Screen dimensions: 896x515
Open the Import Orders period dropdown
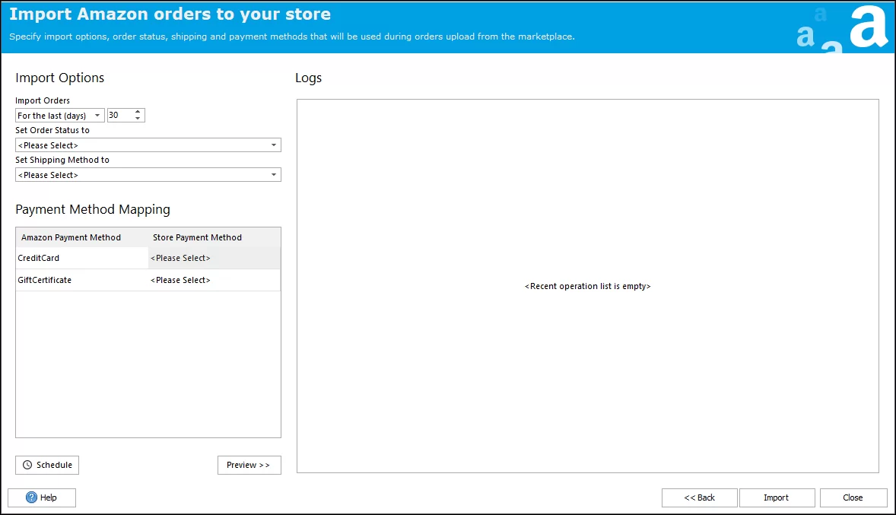click(x=97, y=115)
